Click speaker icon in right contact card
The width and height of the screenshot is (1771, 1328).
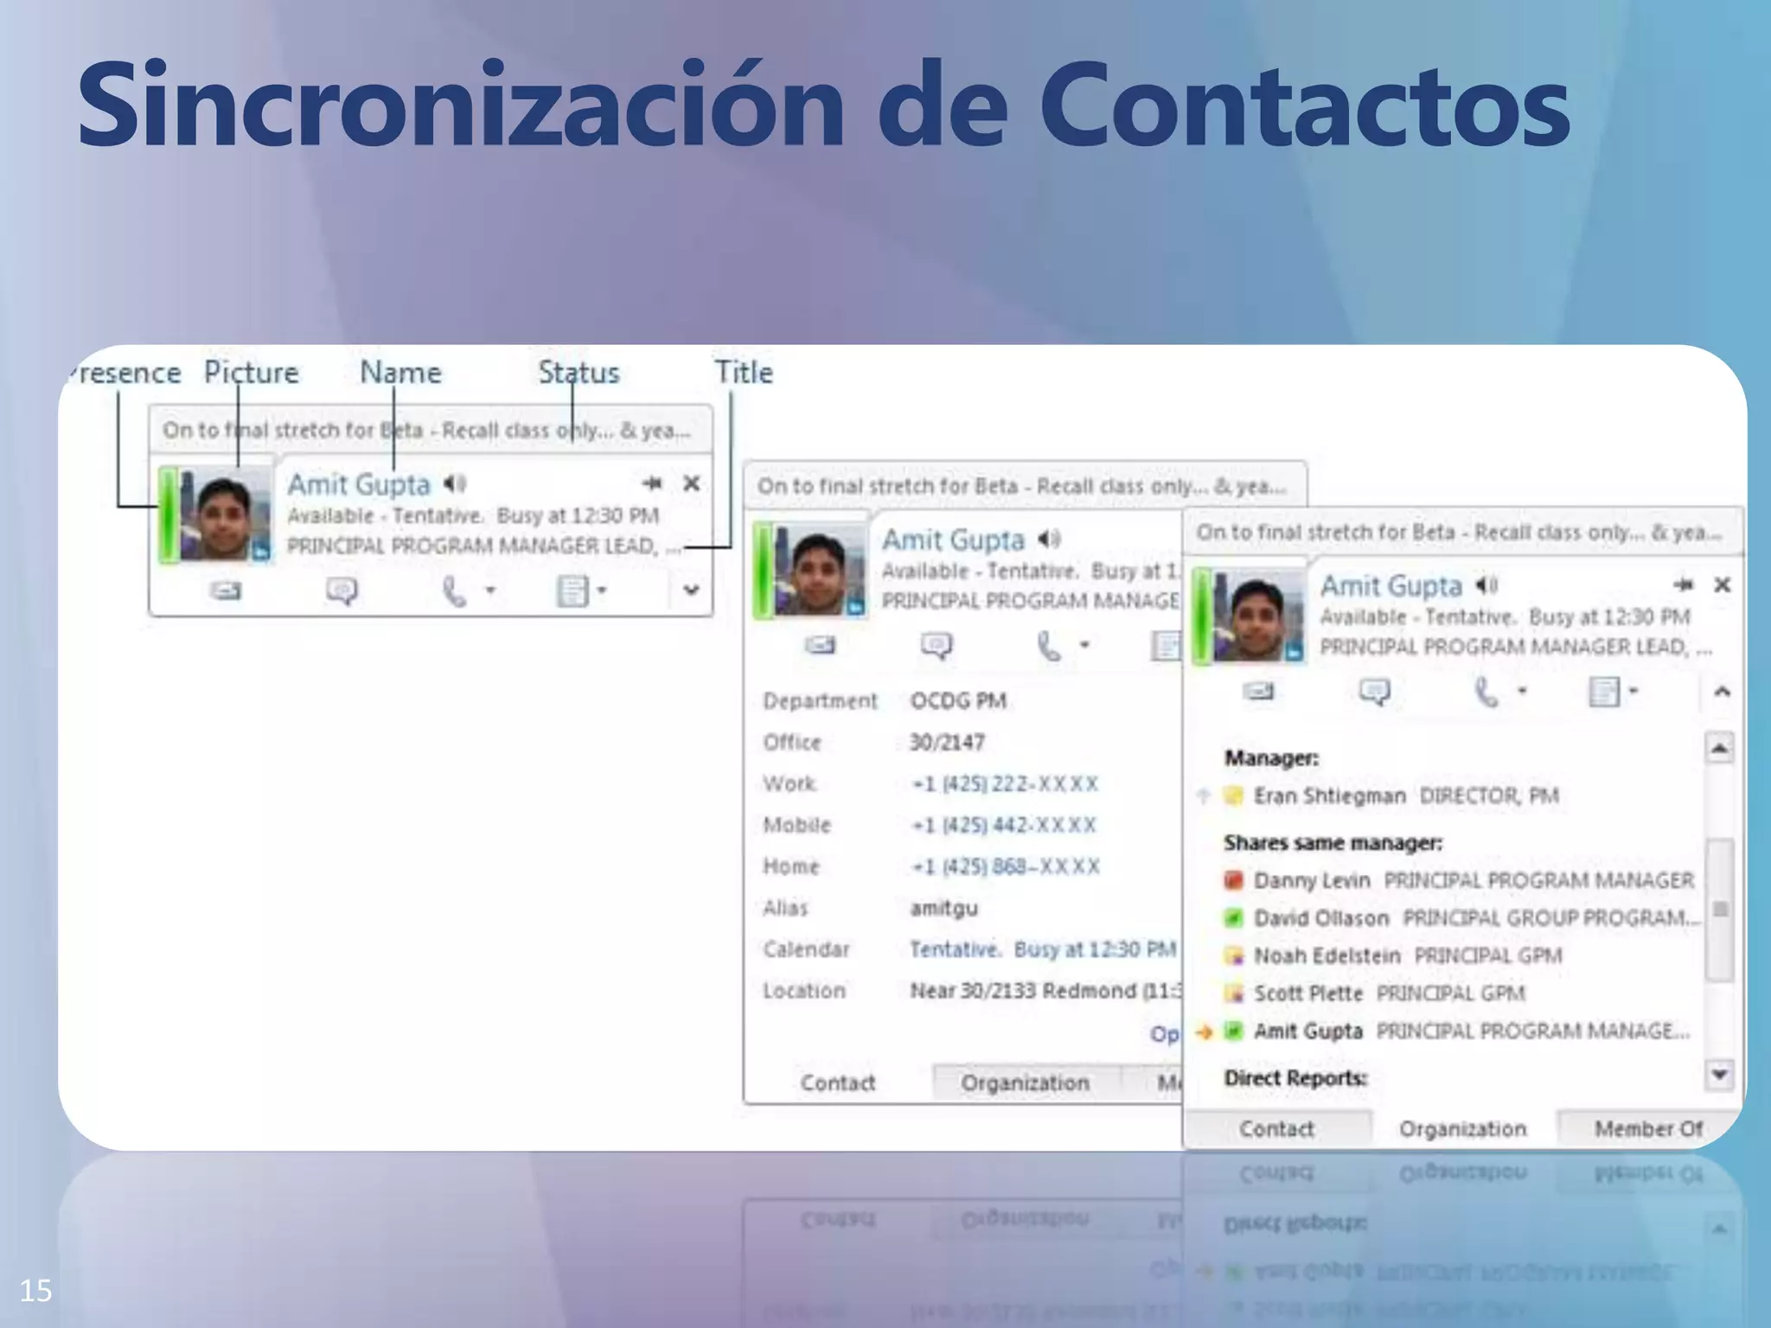click(x=1486, y=585)
